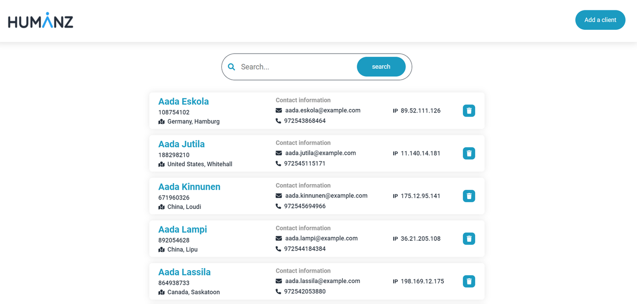Viewport: 637px width, 304px height.
Task: Click phone number 972545694966
Action: tap(305, 206)
